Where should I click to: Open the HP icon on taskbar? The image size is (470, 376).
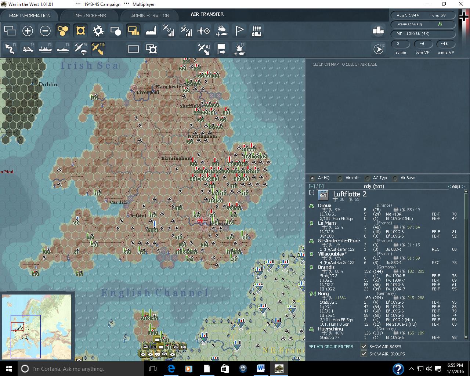coord(243,369)
